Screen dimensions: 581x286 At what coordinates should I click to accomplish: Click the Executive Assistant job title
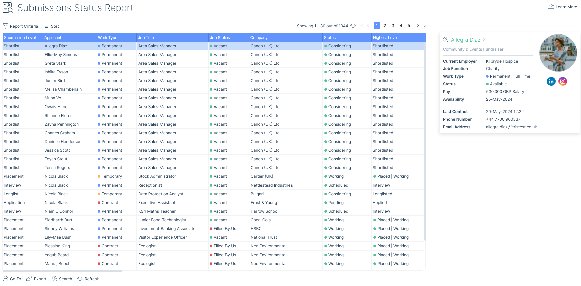[x=157, y=203]
